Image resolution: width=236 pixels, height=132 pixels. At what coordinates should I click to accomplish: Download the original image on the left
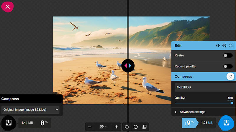[9, 123]
